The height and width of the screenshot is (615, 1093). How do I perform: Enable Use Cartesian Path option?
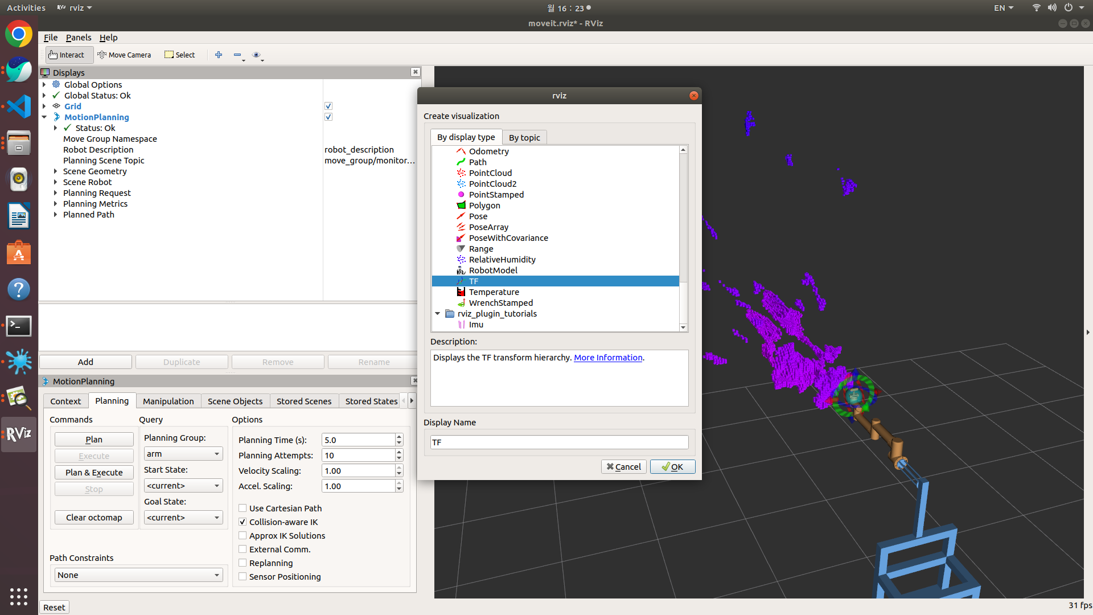point(243,508)
